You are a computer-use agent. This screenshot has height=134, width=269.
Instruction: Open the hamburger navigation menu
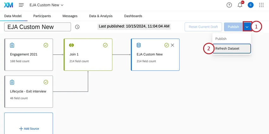click(21, 5)
